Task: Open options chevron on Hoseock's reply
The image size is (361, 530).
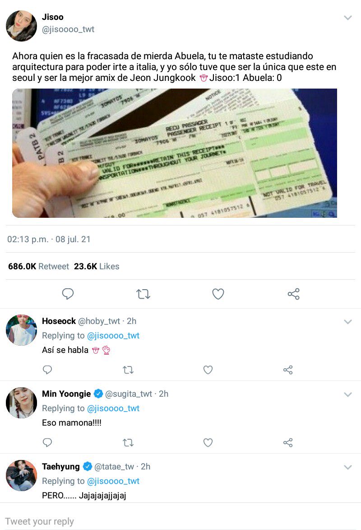Action: pos(348,322)
